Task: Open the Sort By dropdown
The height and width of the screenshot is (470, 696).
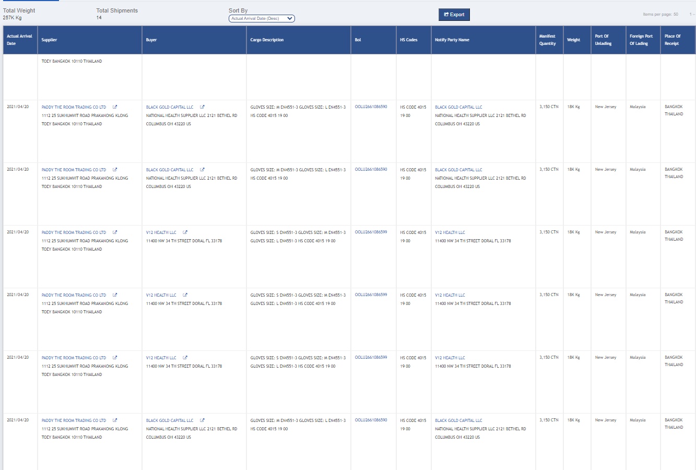Action: 262,19
